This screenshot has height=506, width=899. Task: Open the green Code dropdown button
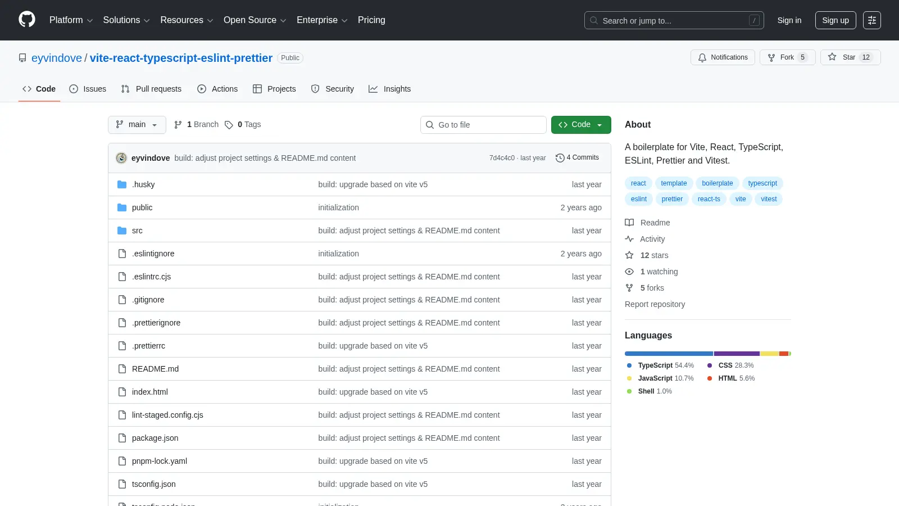pos(581,125)
